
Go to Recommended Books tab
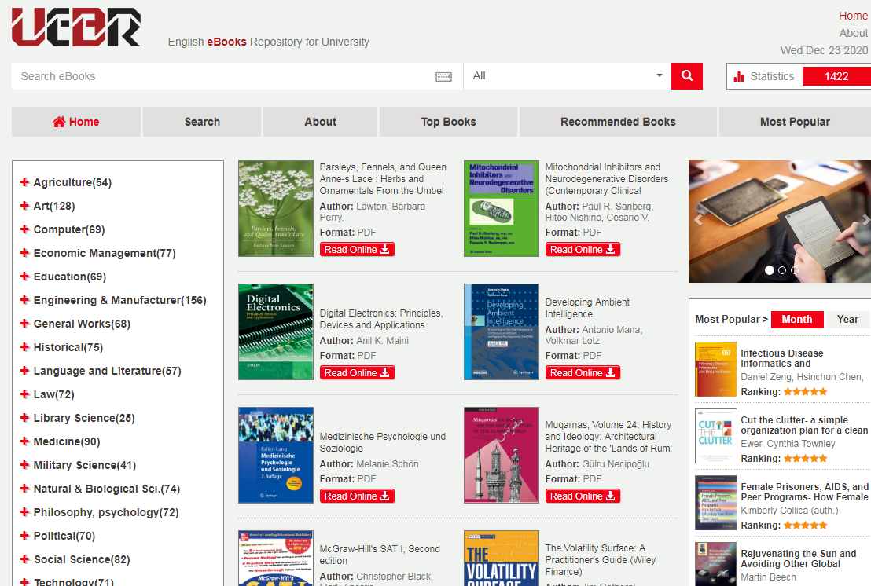618,122
